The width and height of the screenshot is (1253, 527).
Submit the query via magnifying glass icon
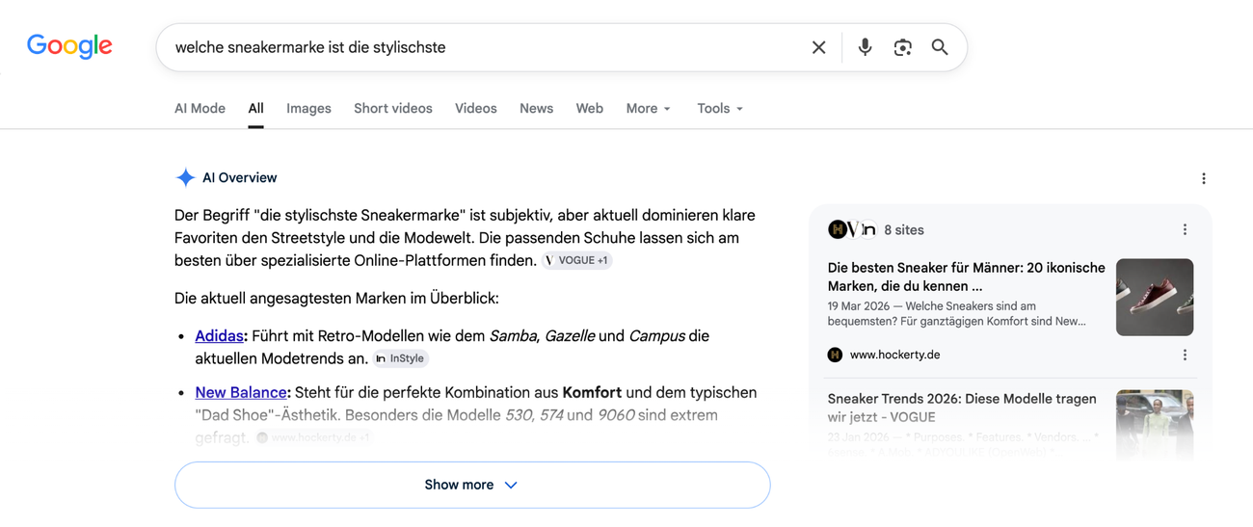[x=940, y=47]
